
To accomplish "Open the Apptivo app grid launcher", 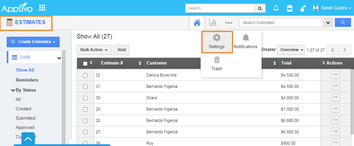I will point(42,8).
